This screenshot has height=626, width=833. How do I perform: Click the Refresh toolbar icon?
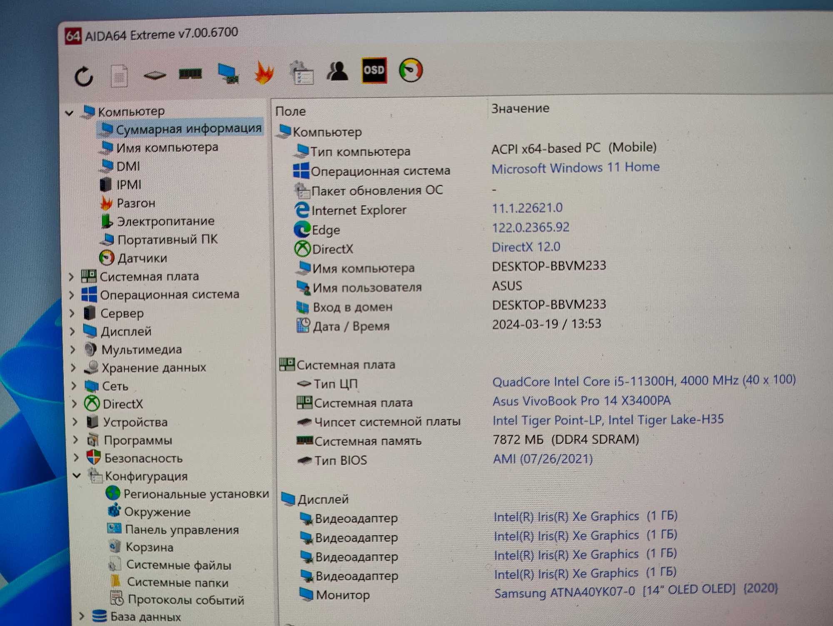pos(84,76)
